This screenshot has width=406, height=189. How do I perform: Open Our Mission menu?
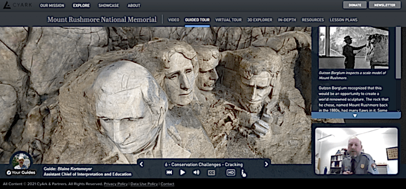52,6
